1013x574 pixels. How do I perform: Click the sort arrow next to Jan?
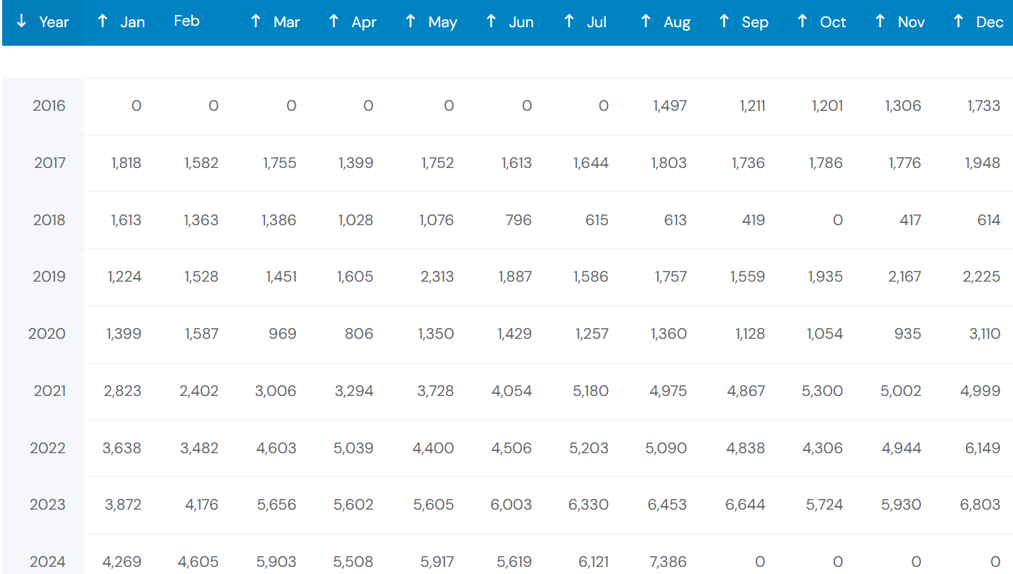tap(103, 21)
